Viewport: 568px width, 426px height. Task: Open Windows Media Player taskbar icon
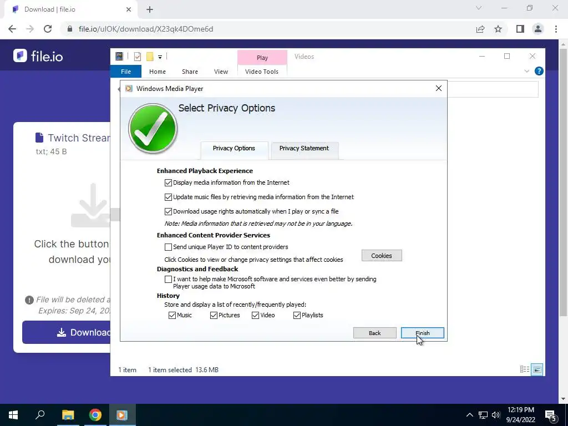[122, 415]
